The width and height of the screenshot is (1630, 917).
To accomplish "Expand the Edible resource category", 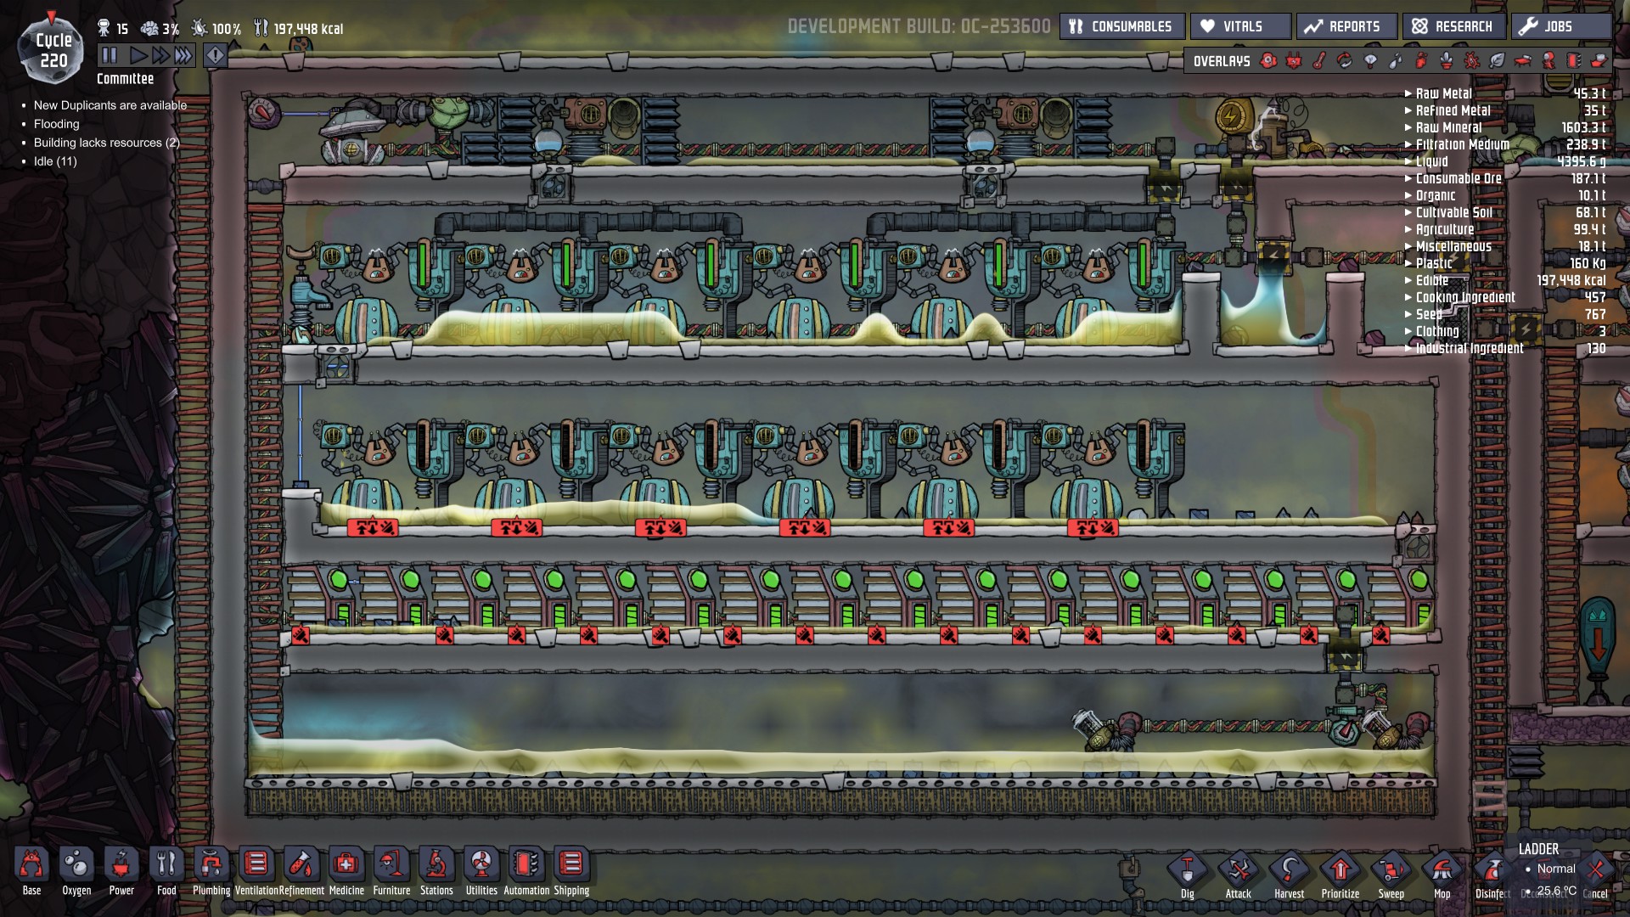I will click(1431, 280).
